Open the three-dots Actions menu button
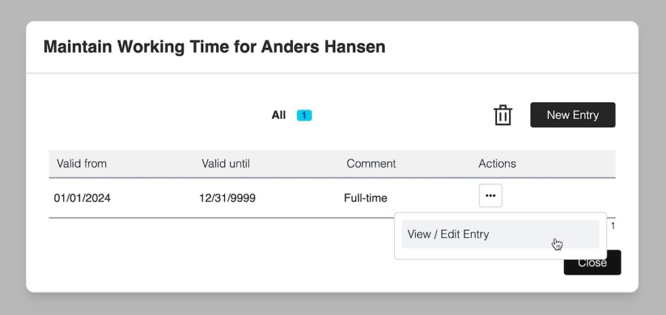The image size is (666, 315). click(490, 195)
